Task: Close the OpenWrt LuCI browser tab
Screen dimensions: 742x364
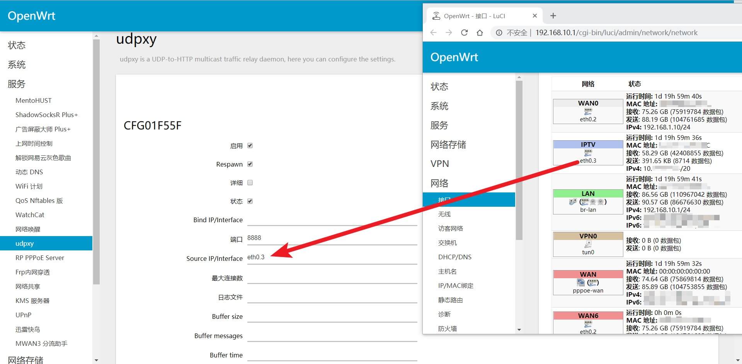Action: click(x=534, y=16)
